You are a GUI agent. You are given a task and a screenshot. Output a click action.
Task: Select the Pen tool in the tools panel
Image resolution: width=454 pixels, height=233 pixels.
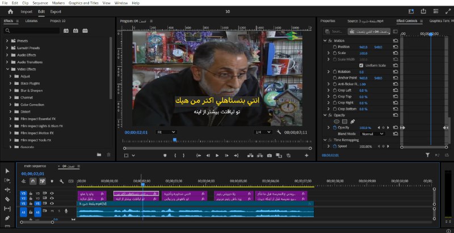tap(7, 218)
